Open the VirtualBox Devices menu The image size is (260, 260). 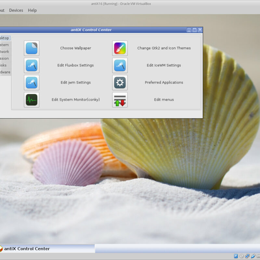coord(16,10)
